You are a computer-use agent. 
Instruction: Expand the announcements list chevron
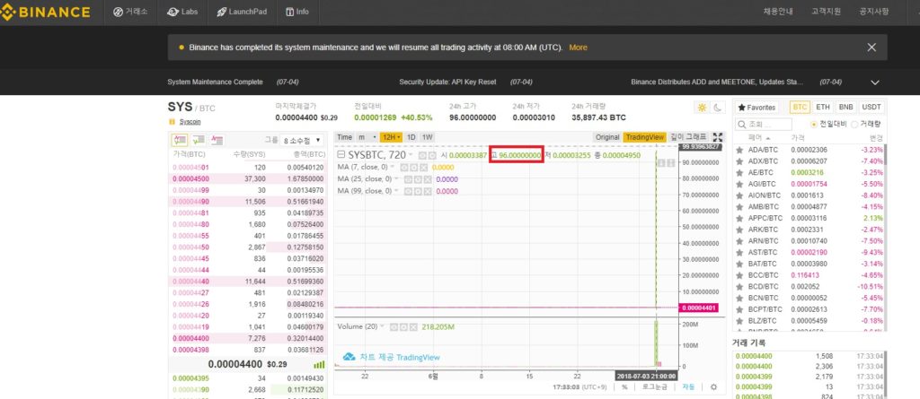(875, 82)
